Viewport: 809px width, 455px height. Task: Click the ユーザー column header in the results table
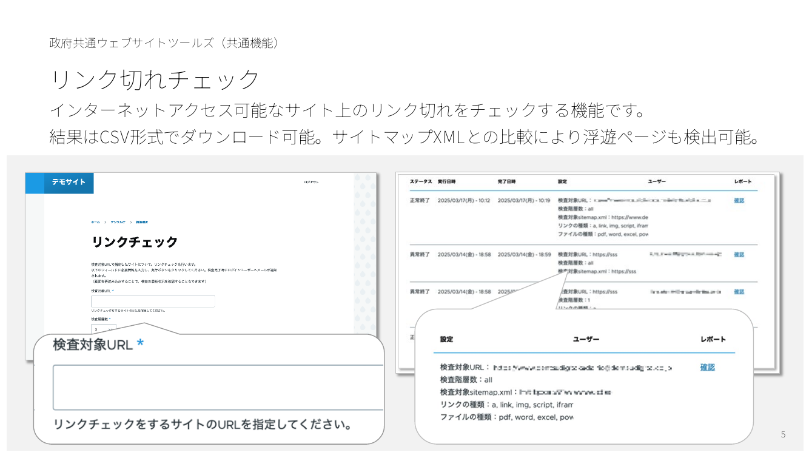[x=657, y=181]
